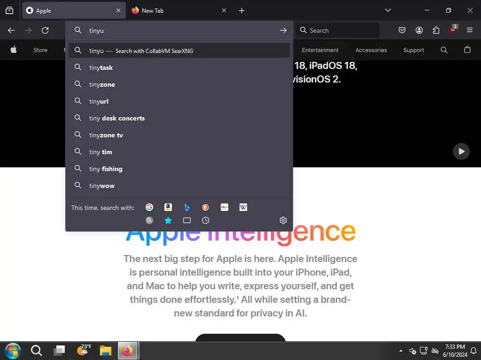Open the Apple shopping bag
This screenshot has height=360, width=481.
click(x=467, y=50)
